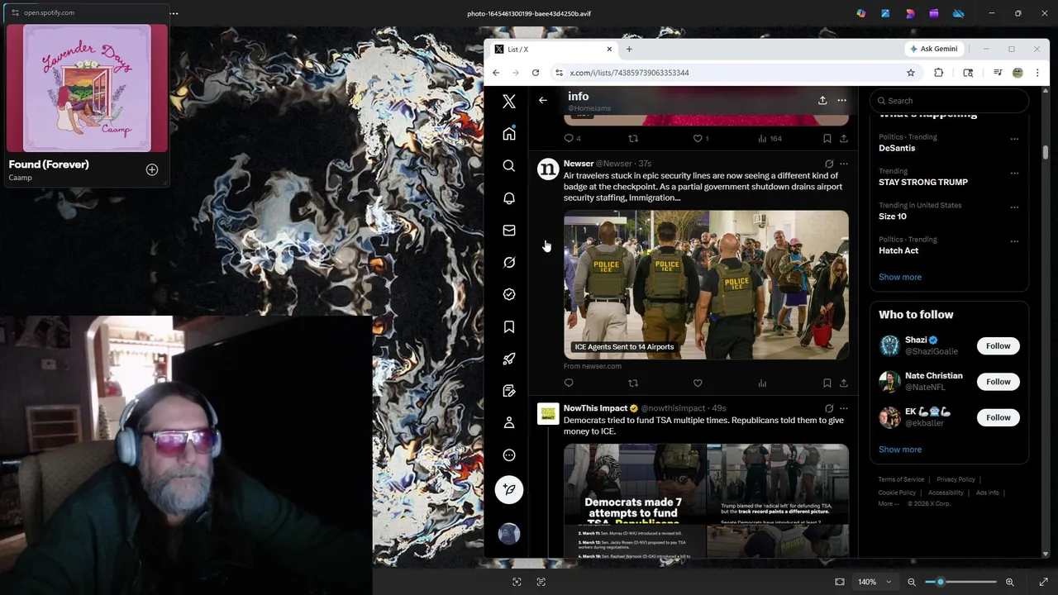Viewport: 1058px width, 595px height.
Task: Open Grok explain icon on NowThis post
Action: [x=829, y=408]
